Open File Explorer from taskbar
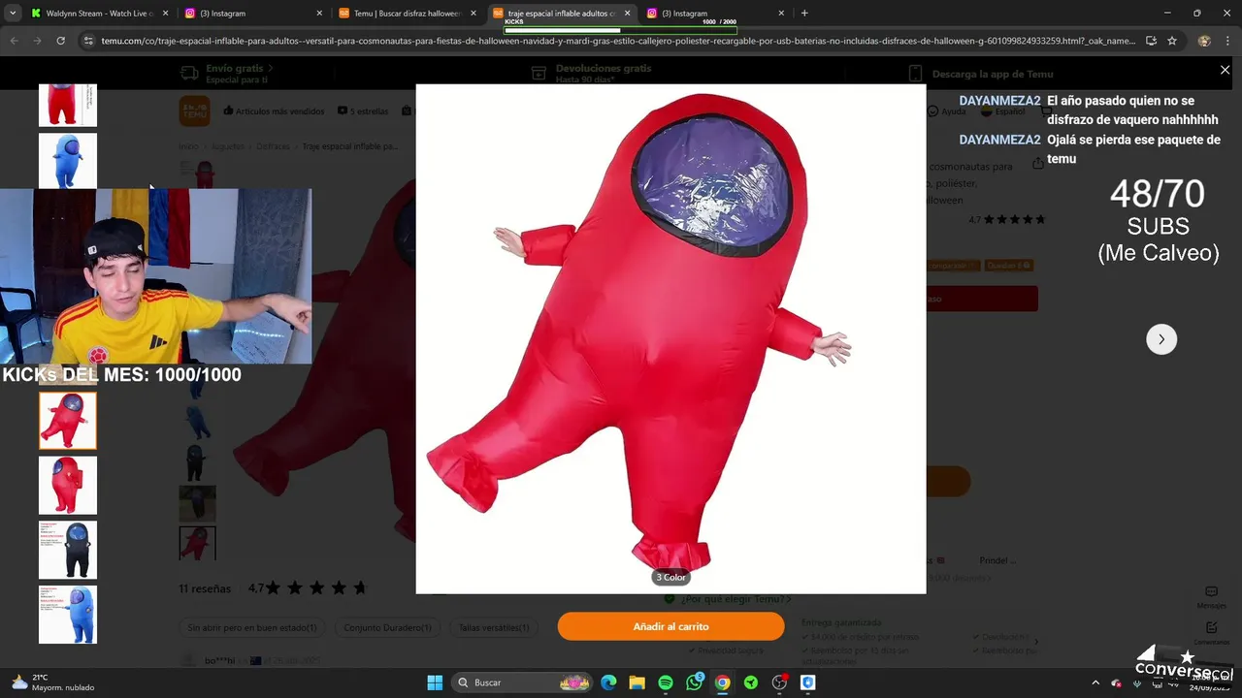Screen dimensions: 1242x698 click(x=637, y=682)
